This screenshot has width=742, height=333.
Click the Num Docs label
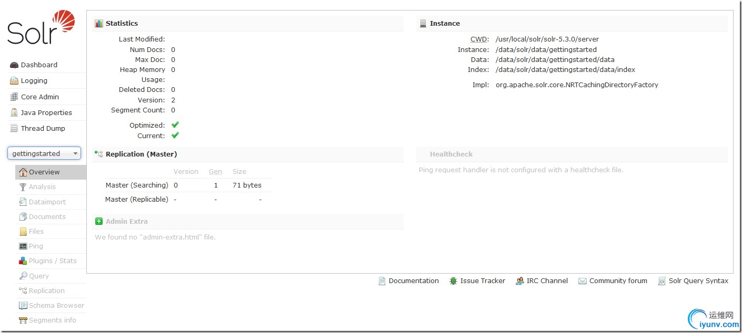click(x=147, y=50)
